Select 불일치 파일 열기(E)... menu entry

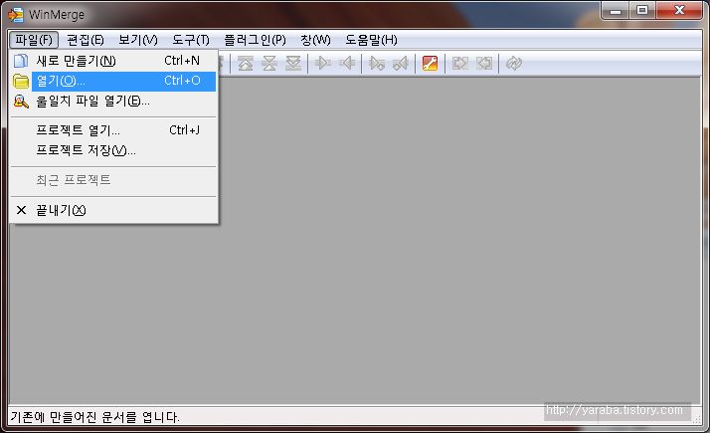[113, 102]
